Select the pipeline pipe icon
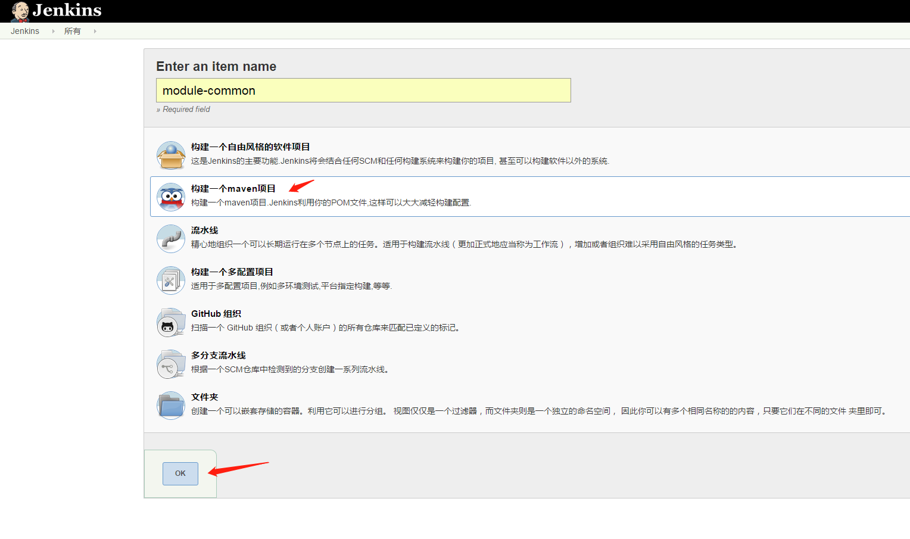910x539 pixels. tap(171, 238)
